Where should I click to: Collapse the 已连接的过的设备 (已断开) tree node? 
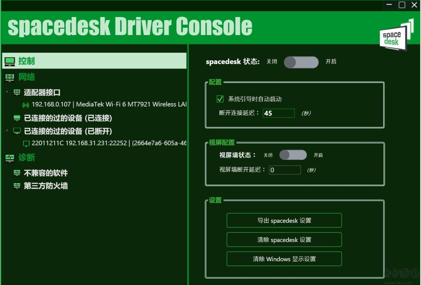click(x=7, y=131)
